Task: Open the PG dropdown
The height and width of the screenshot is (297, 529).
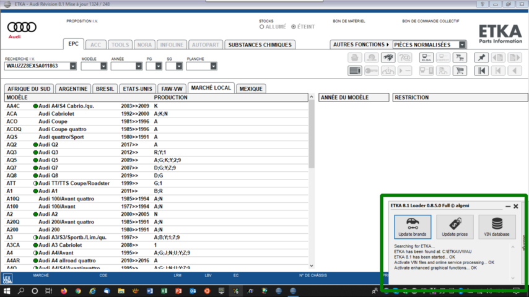Action: pos(158,66)
